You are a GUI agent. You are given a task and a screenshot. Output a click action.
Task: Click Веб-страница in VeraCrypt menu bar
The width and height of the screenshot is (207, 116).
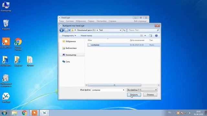pyautogui.click(x=140, y=21)
